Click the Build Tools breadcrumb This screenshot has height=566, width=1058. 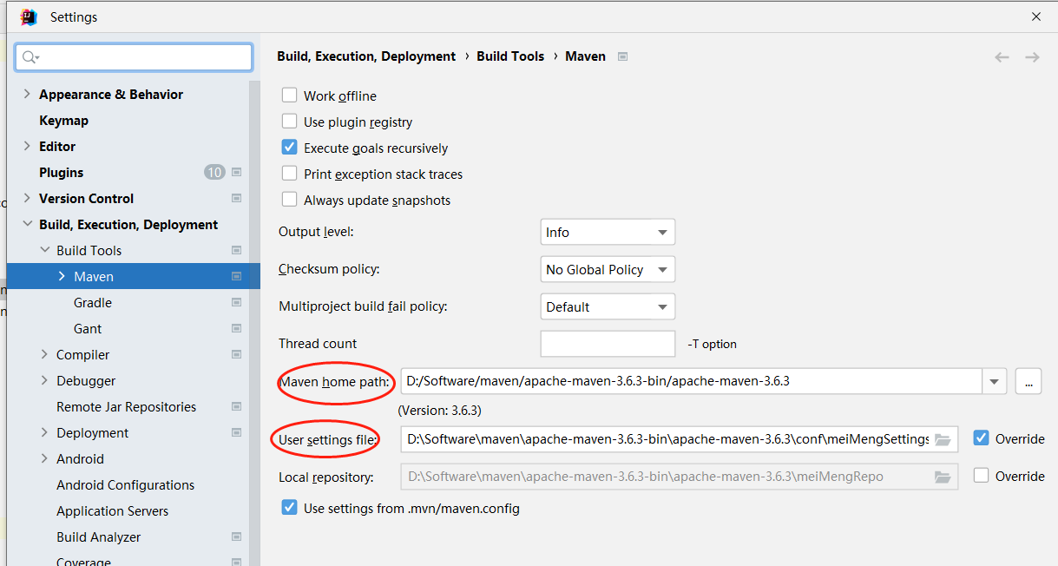coord(510,56)
